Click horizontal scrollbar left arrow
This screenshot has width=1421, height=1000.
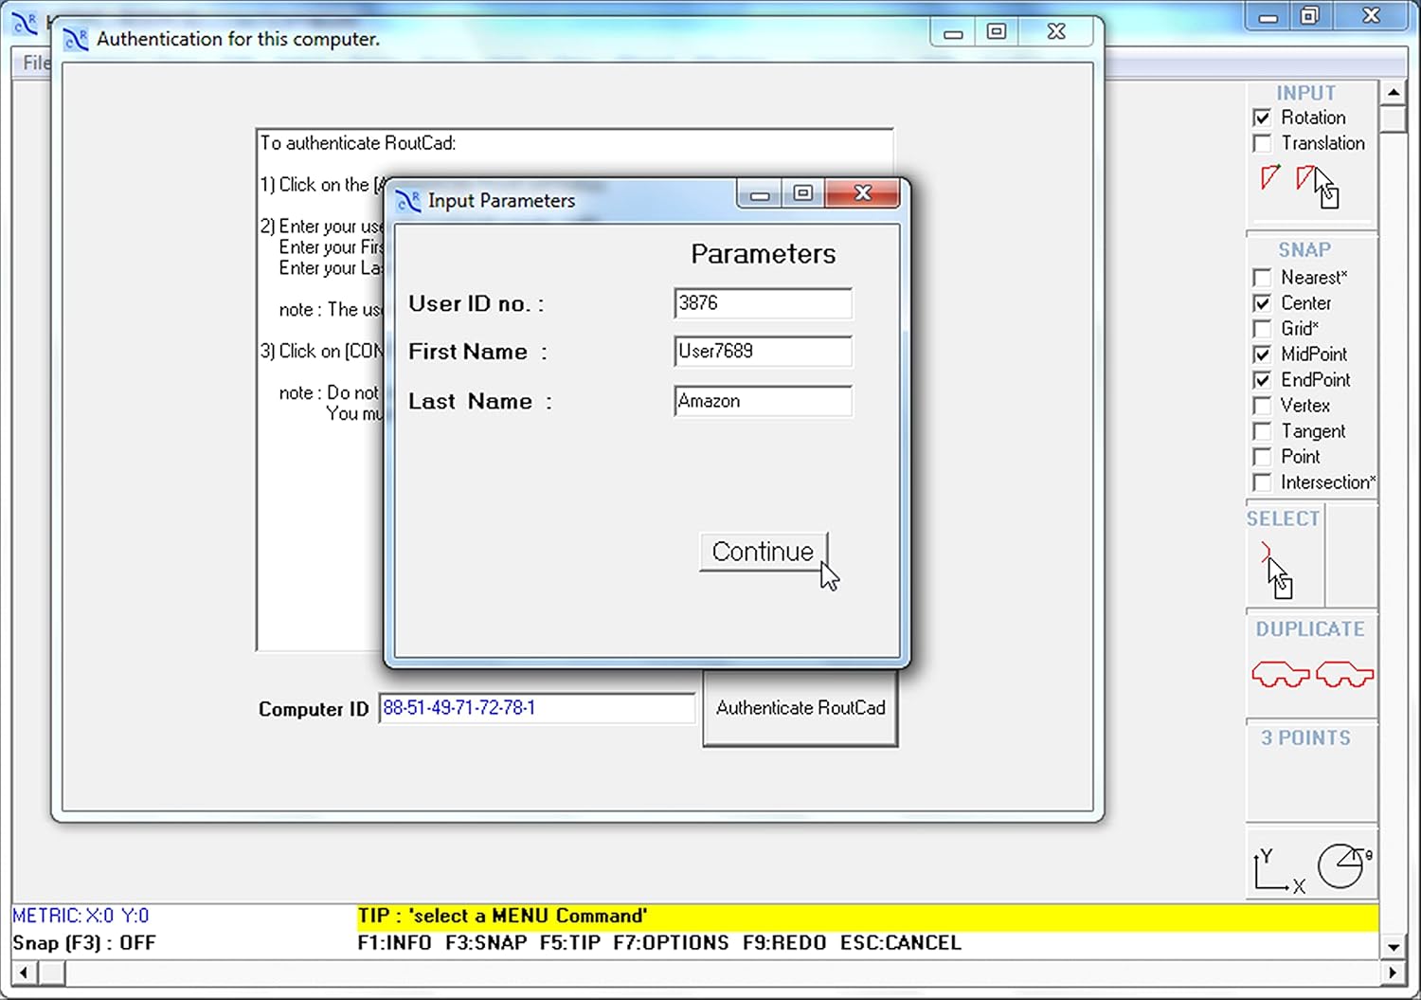tap(24, 973)
